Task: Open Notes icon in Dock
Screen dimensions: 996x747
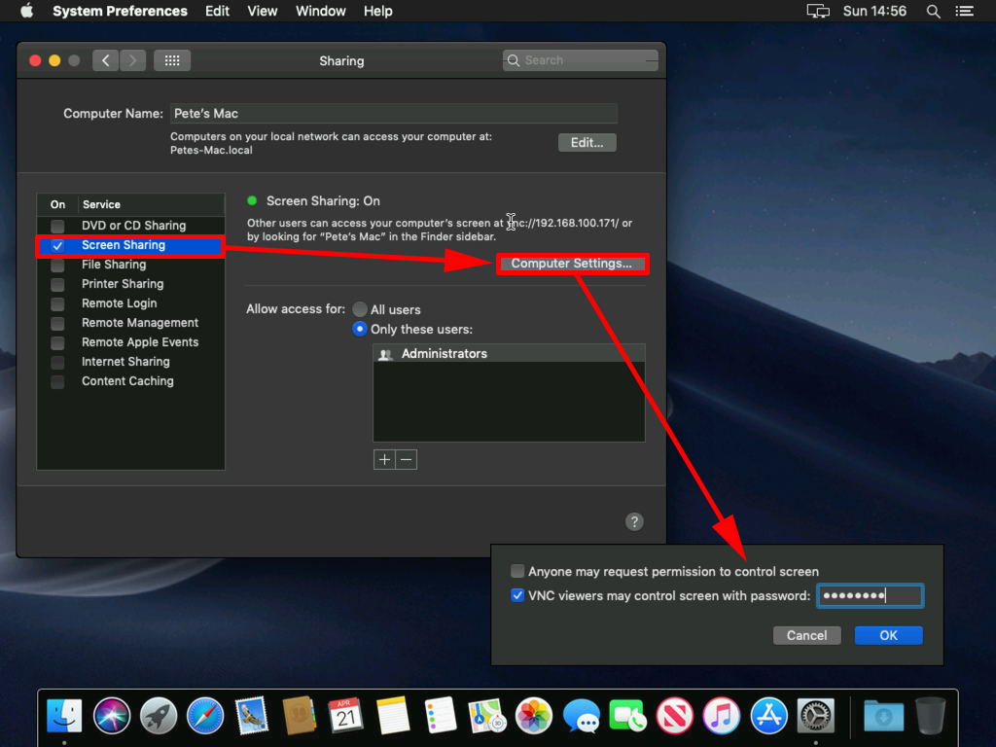Action: [x=393, y=715]
